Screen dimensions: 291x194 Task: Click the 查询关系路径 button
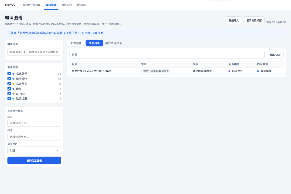34,160
